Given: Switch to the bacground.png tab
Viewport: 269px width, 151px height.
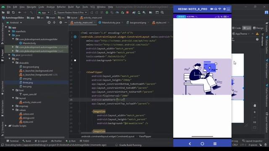Looking at the screenshot, I should (138, 23).
